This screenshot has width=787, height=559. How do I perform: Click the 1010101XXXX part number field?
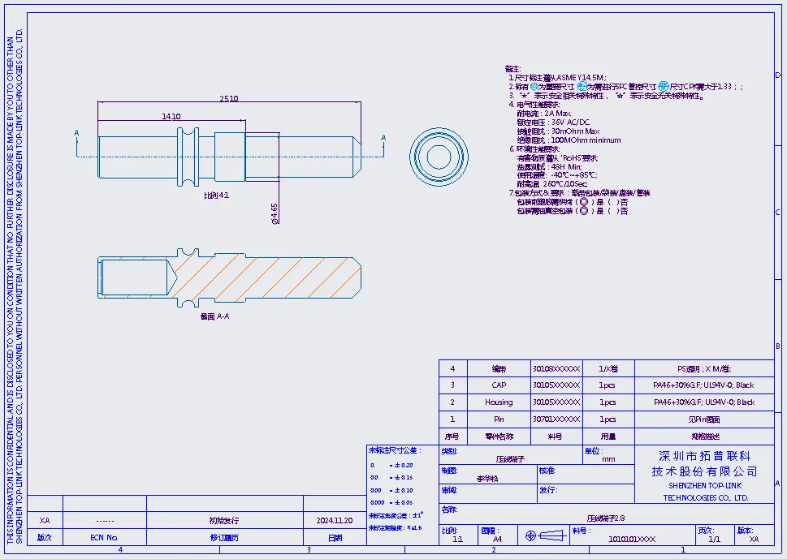[632, 539]
